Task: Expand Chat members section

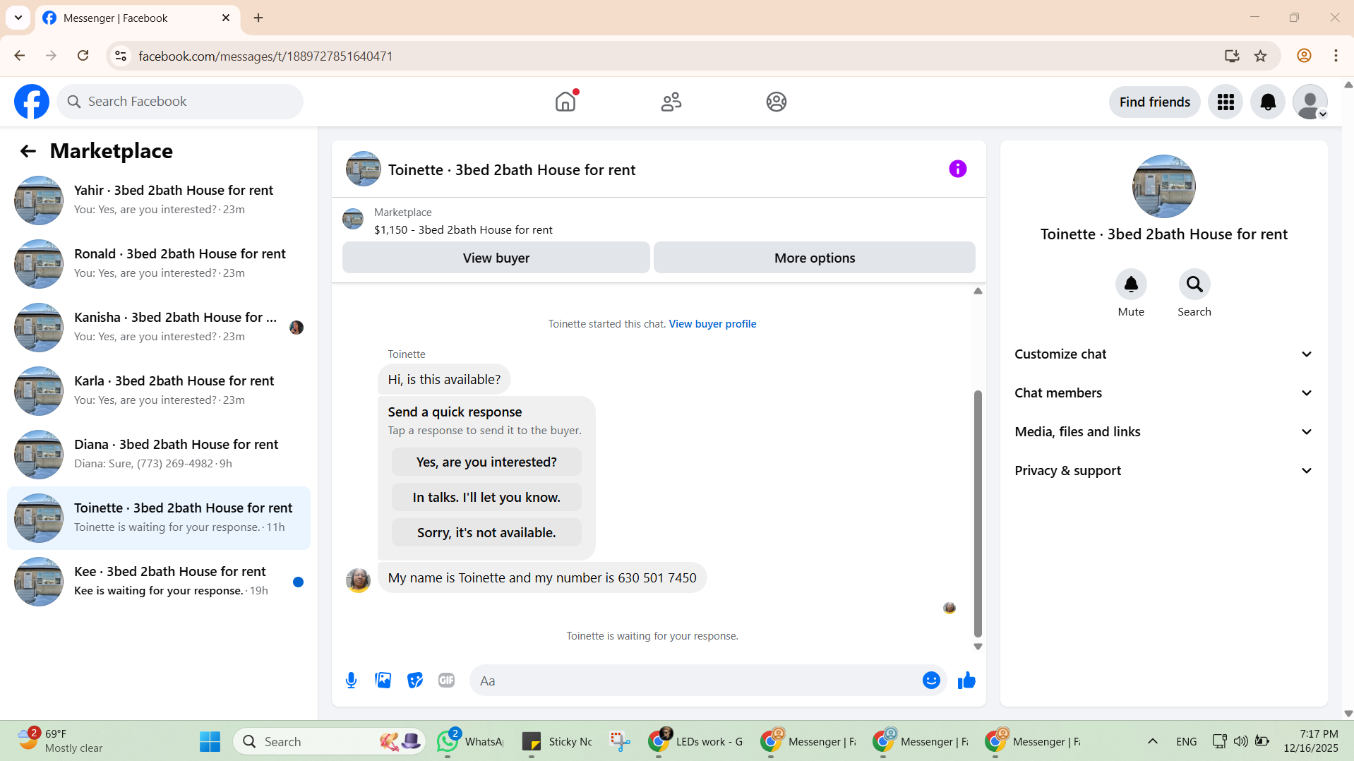Action: tap(1164, 393)
